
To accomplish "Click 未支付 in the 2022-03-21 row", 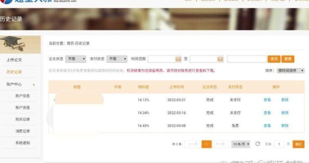I will tap(235, 100).
